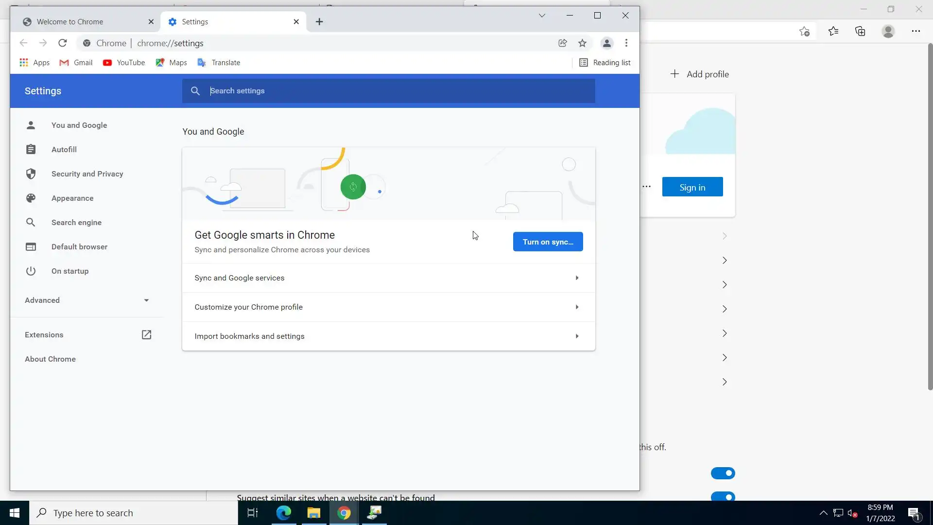The image size is (933, 525).
Task: Open Extensions external link icon
Action: click(146, 334)
